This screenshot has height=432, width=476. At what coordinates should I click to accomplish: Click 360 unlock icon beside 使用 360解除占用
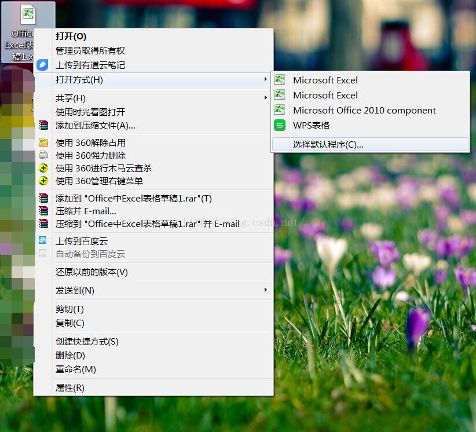tap(43, 142)
